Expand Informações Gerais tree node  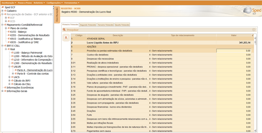2,91
